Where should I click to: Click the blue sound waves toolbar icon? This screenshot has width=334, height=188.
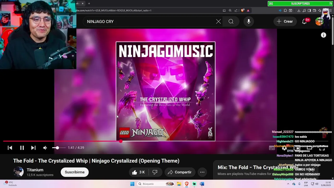tap(280, 10)
